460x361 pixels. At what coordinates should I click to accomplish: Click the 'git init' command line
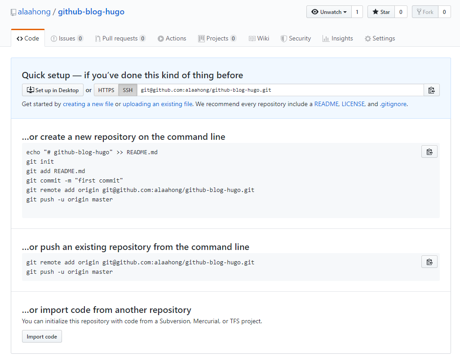[40, 162]
